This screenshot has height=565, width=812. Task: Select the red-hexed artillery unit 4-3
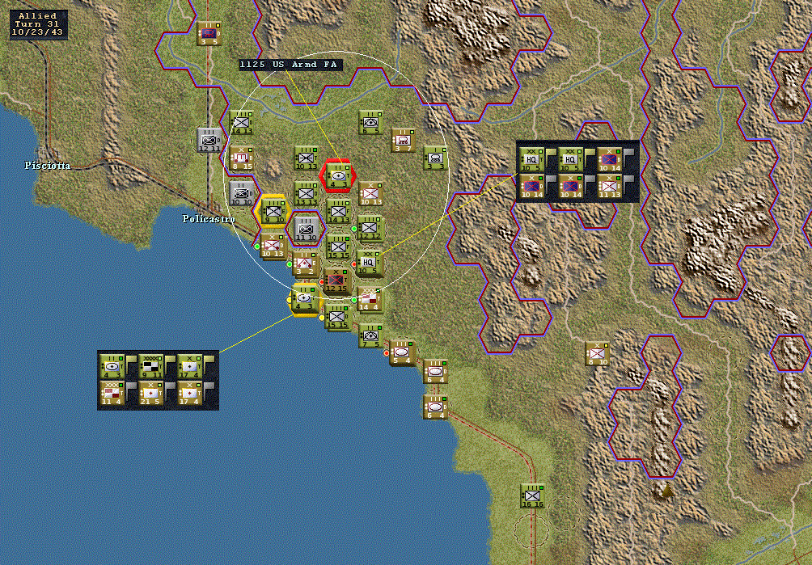338,176
